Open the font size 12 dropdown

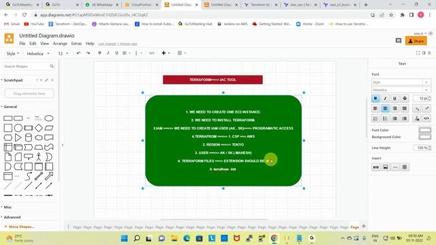(63, 53)
